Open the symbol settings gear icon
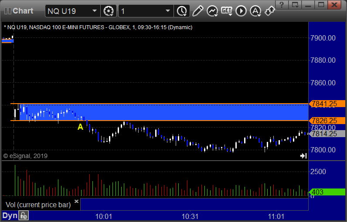The image size is (347, 222). click(109, 11)
